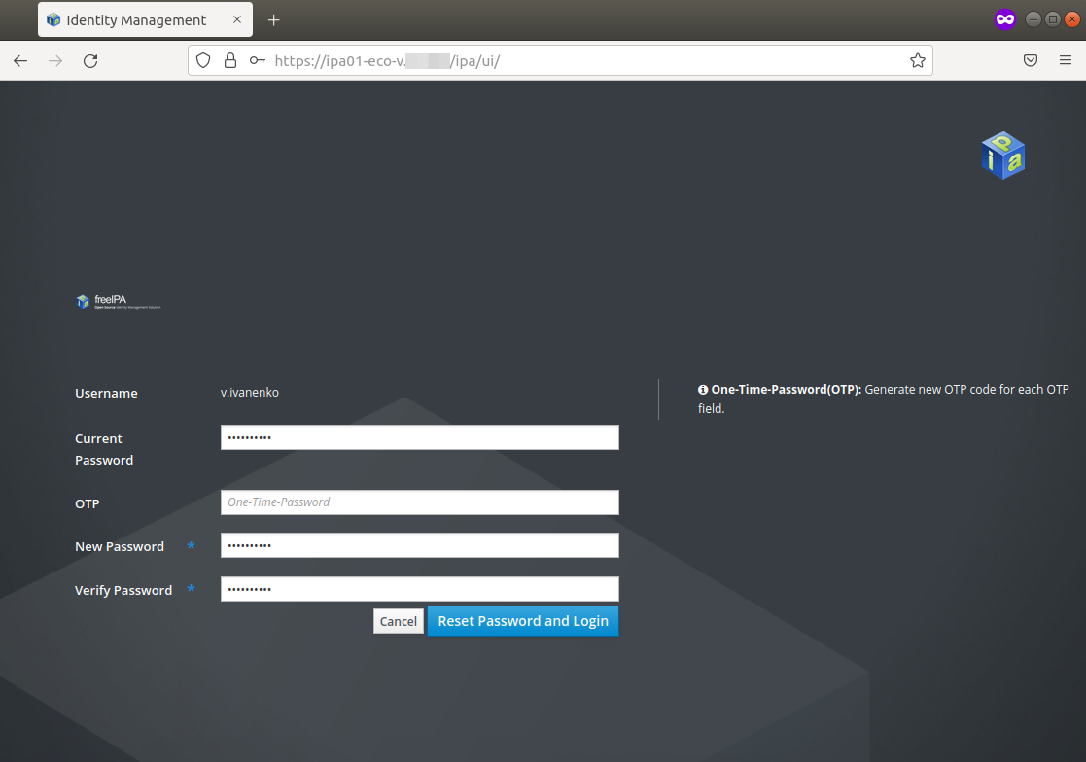Focus the New Password field

pos(419,546)
